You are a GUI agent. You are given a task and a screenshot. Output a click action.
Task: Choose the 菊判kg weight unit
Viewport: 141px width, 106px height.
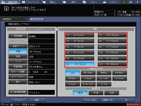pyautogui.click(x=104, y=73)
